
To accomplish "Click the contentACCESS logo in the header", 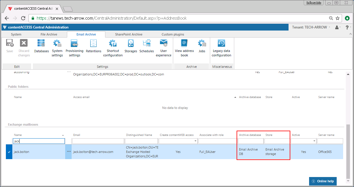I will click(x=5, y=27).
